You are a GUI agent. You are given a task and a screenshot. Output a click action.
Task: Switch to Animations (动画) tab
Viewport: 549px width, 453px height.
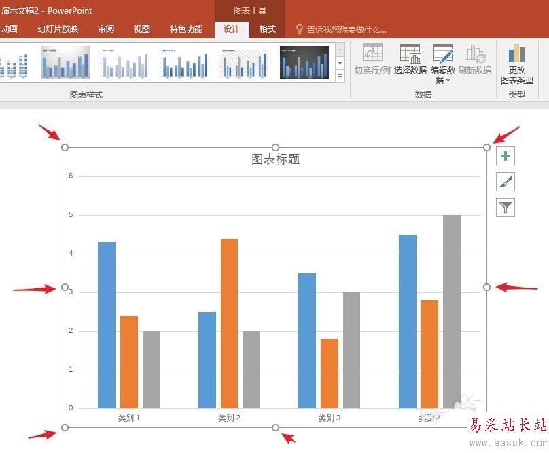coord(9,28)
